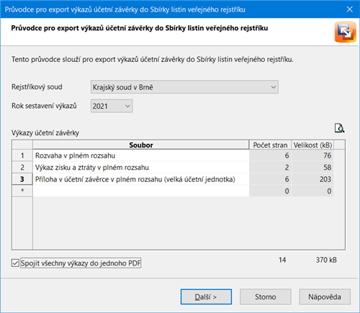This screenshot has height=313, width=360.
Task: Open Nápověda help button
Action: (x=325, y=297)
